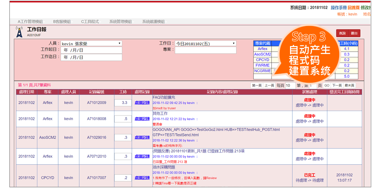The height and width of the screenshot is (188, 378).
Task: Click the 工作起日 start date field
Action: 91,51
